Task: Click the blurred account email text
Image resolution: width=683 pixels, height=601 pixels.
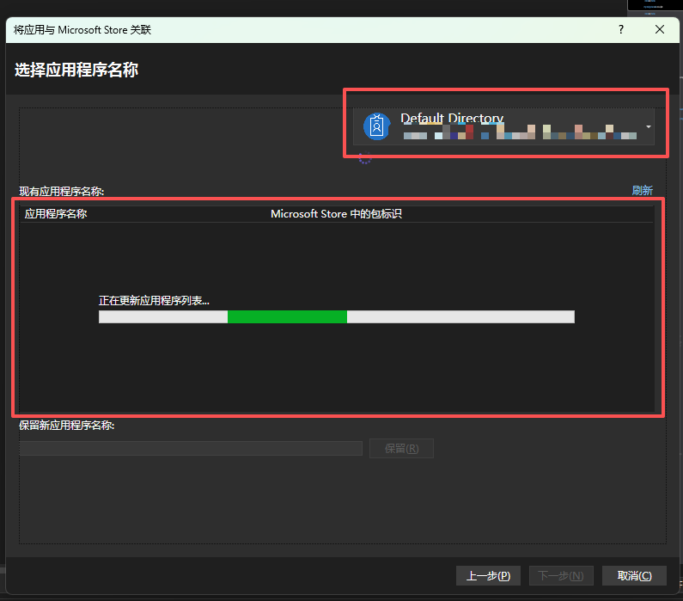Action: 520,132
